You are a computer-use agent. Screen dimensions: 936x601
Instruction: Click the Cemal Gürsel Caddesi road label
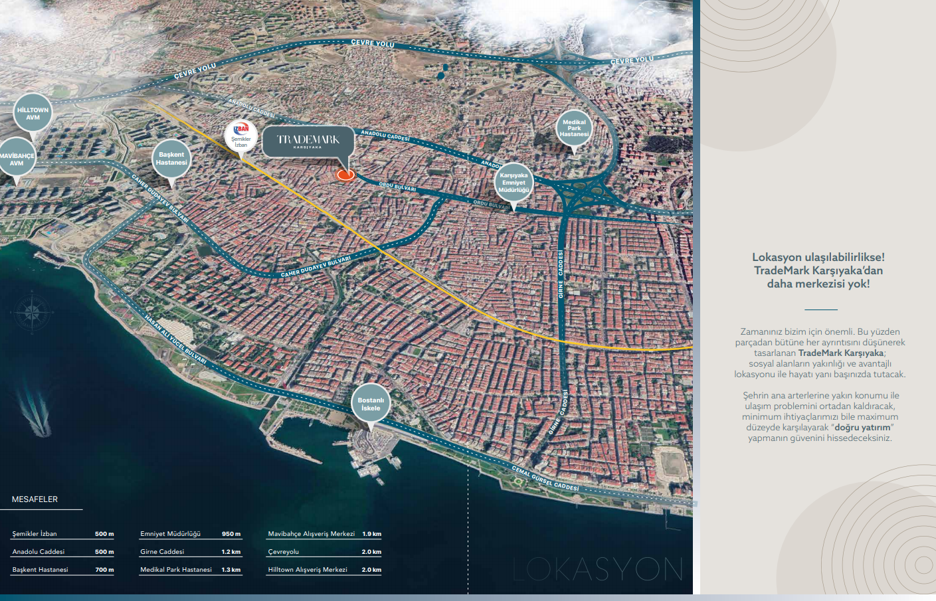click(x=545, y=478)
